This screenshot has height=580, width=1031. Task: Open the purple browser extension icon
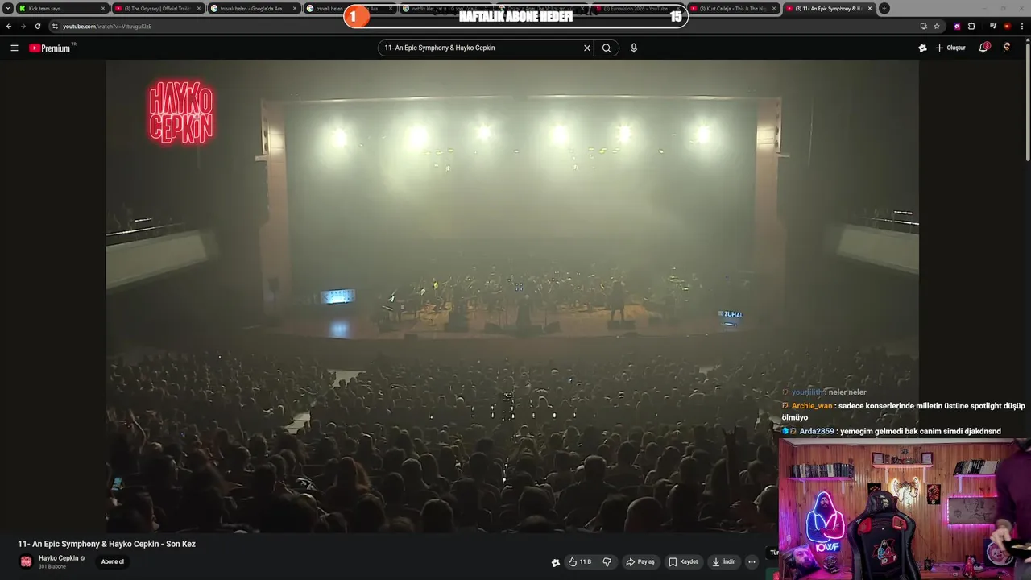point(958,26)
